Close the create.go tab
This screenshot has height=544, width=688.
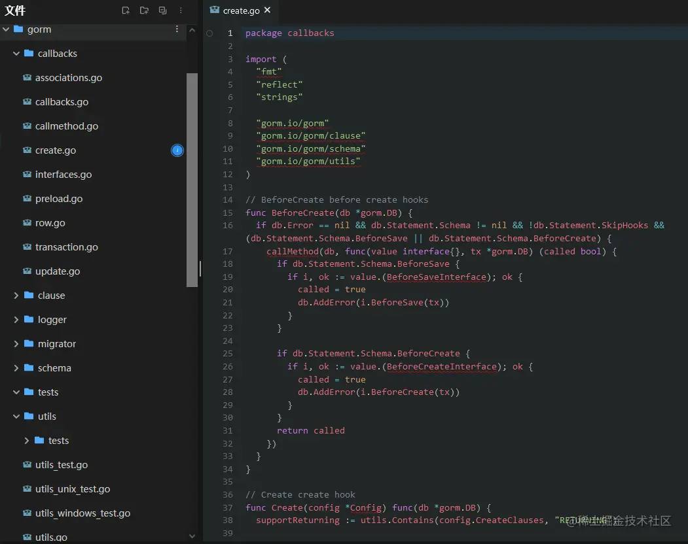[267, 10]
